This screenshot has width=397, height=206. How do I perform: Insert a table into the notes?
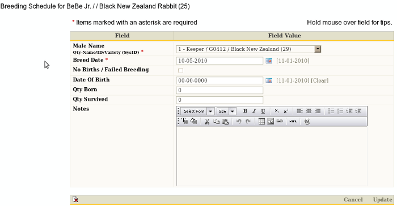(261, 122)
